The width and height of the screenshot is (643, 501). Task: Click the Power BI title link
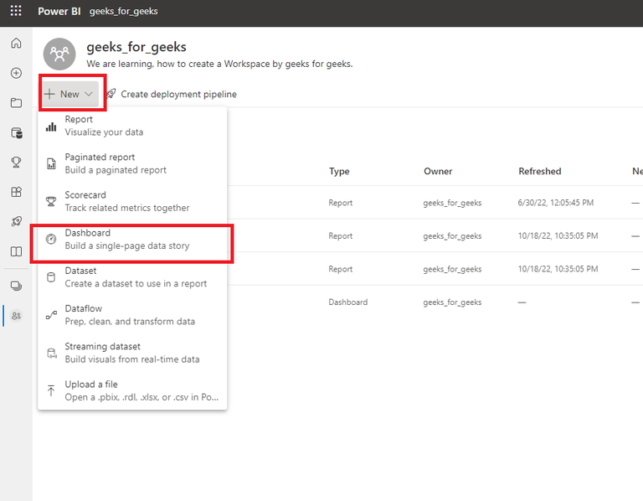point(59,11)
